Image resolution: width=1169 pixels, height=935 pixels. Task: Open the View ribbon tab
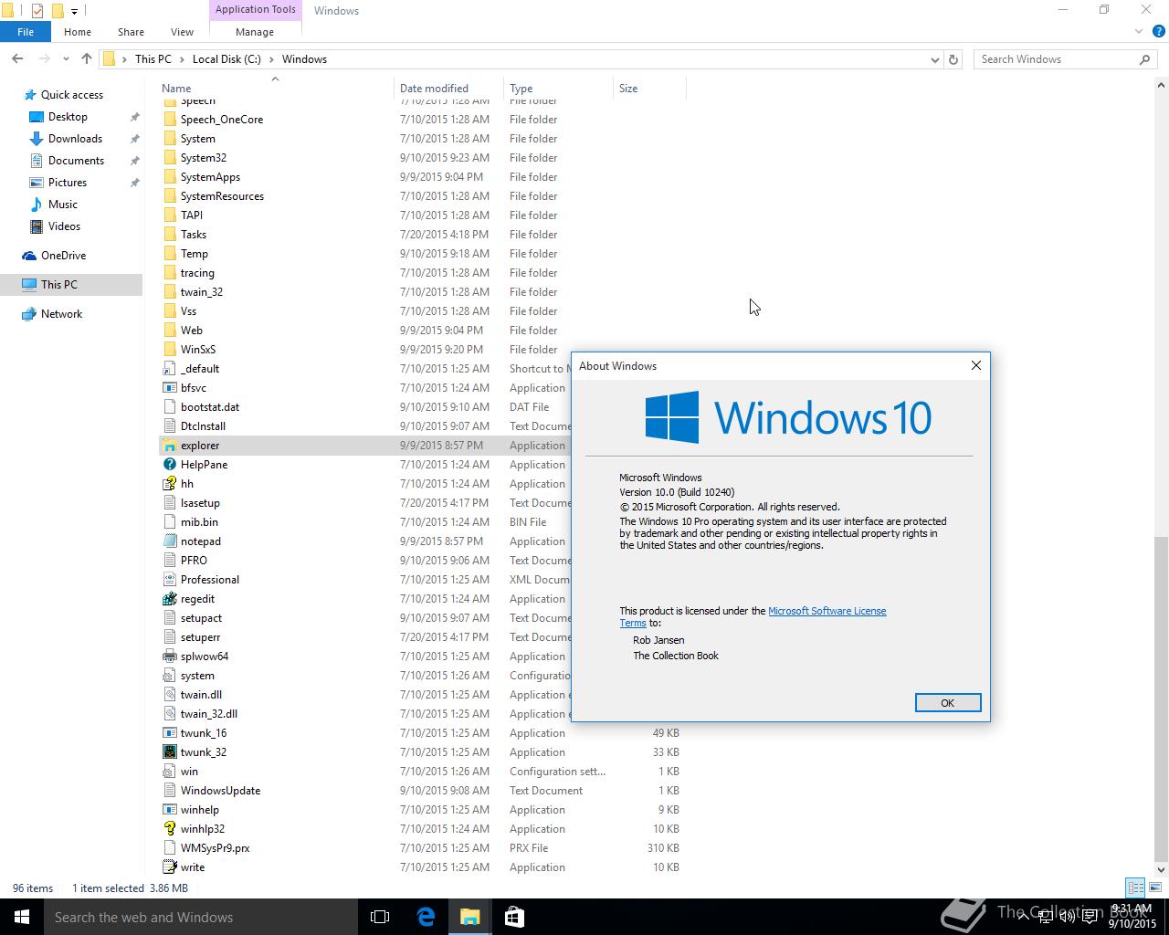(x=182, y=31)
